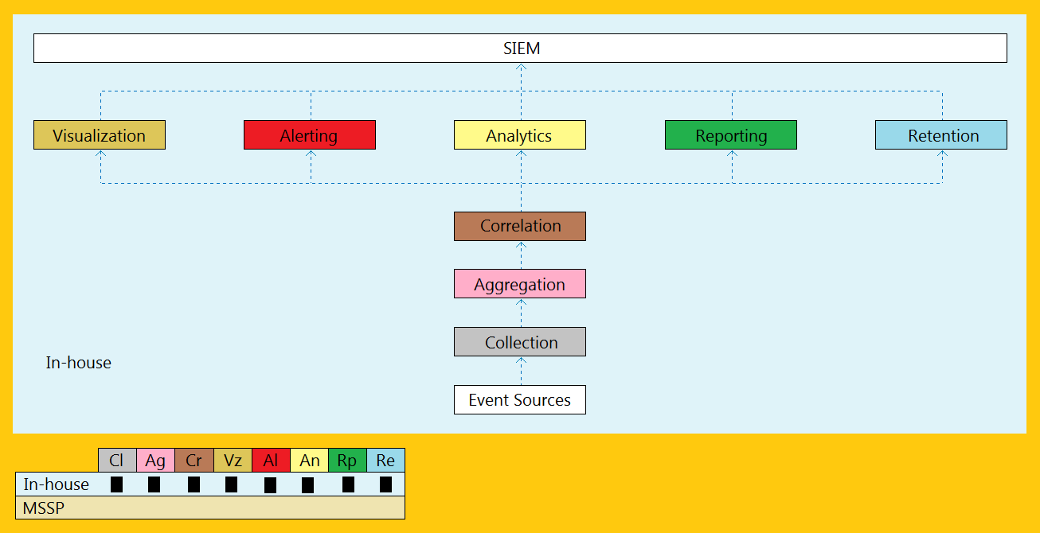The image size is (1040, 533).
Task: Click black marker under Cl column
Action: coord(116,484)
